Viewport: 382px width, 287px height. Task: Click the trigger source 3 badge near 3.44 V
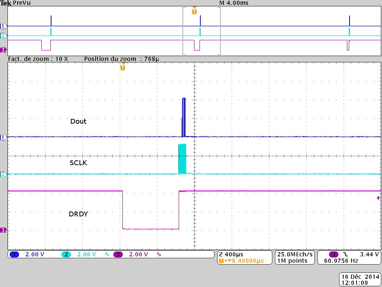(x=334, y=254)
